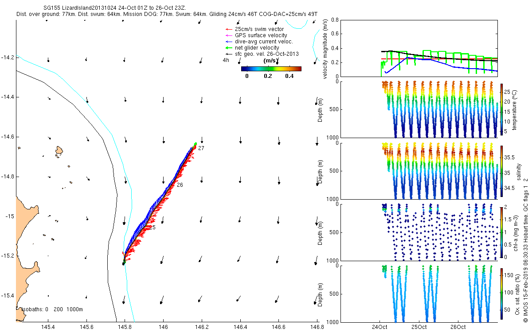Click the Ox. sat. ratio colorbar
The height and width of the screenshot is (332, 532).
(501, 293)
